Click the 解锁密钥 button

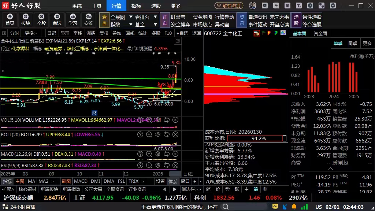tap(229, 5)
